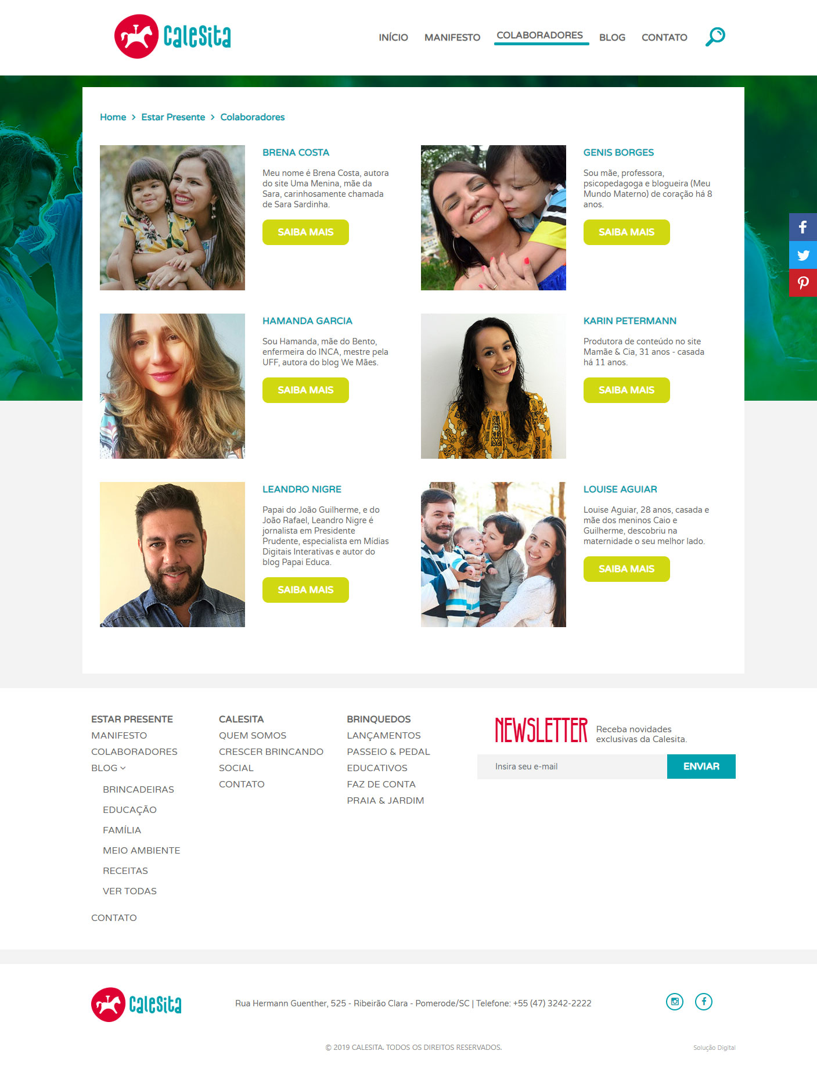
Task: Submit newsletter with ENVIAR button
Action: (x=701, y=767)
